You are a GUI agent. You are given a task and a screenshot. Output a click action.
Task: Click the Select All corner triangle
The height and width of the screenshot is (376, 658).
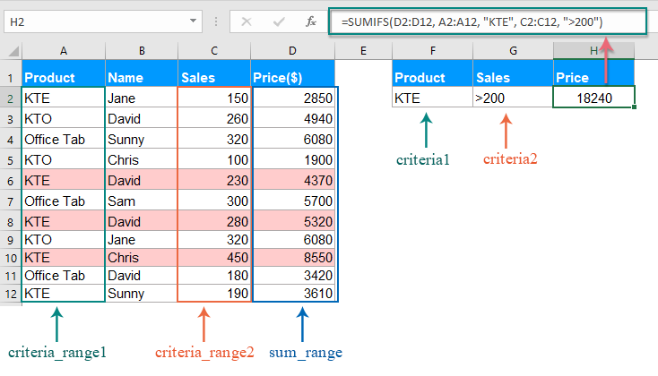tap(13, 52)
